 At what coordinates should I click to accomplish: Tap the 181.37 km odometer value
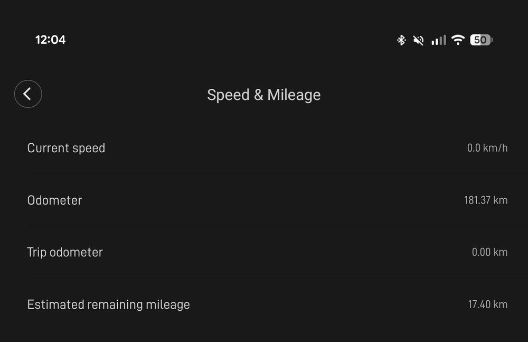486,200
